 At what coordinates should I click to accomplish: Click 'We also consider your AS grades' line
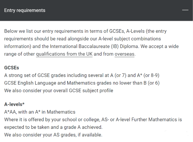click(53, 135)
